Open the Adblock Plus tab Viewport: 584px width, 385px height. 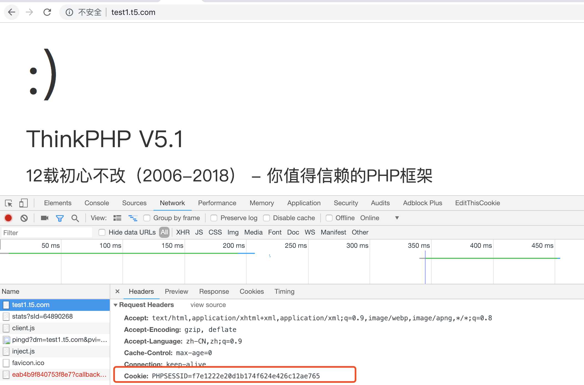click(x=423, y=203)
